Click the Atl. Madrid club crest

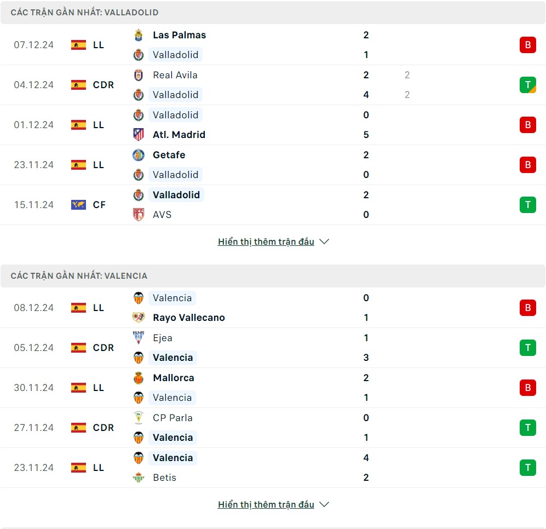pyautogui.click(x=139, y=135)
